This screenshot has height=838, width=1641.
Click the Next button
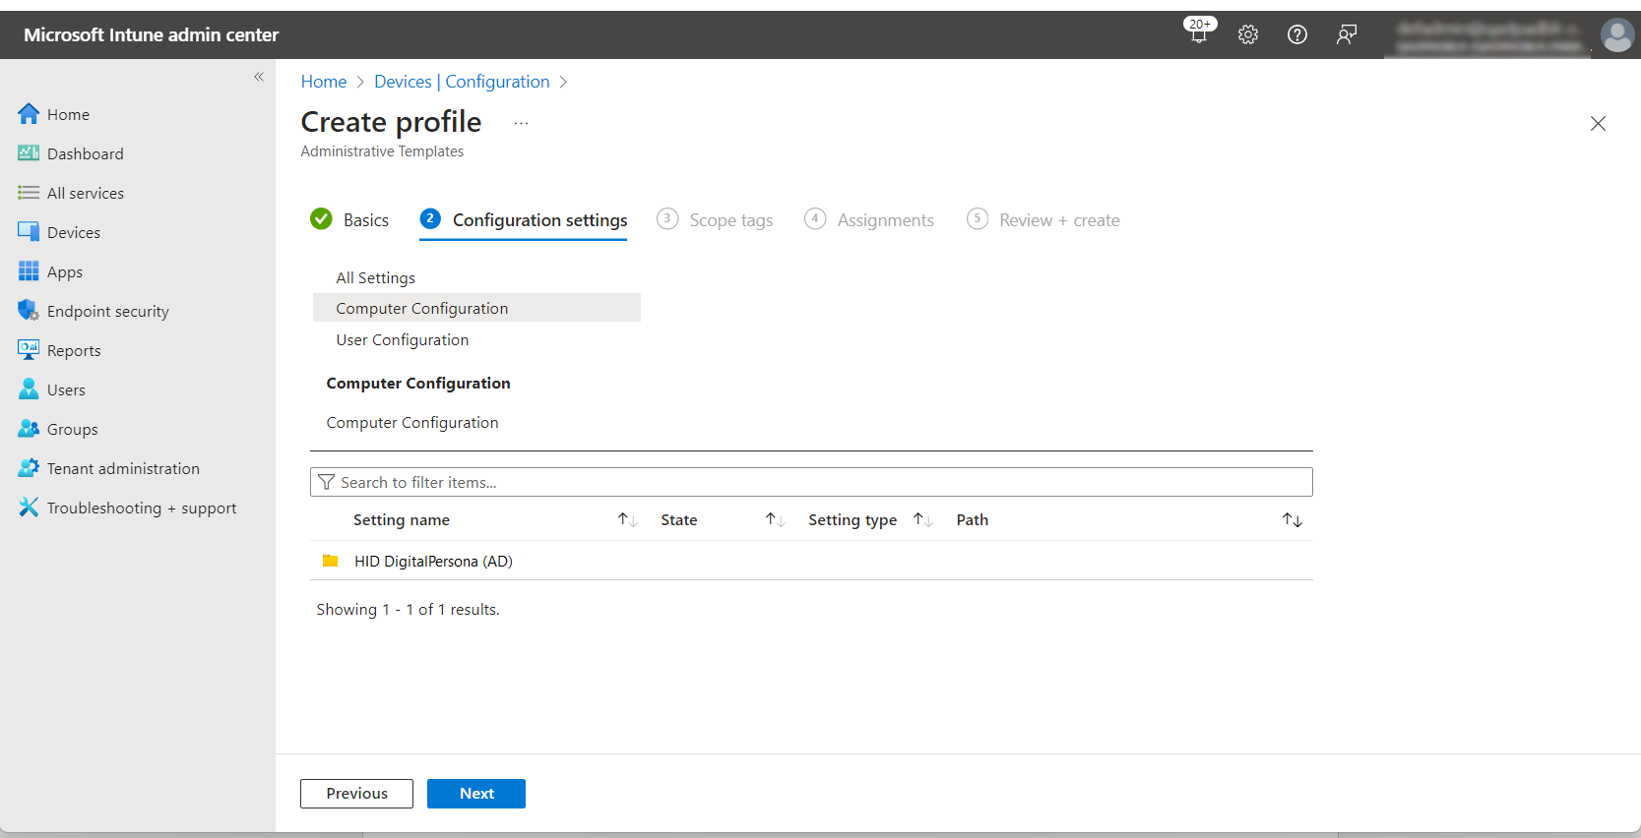pos(476,794)
